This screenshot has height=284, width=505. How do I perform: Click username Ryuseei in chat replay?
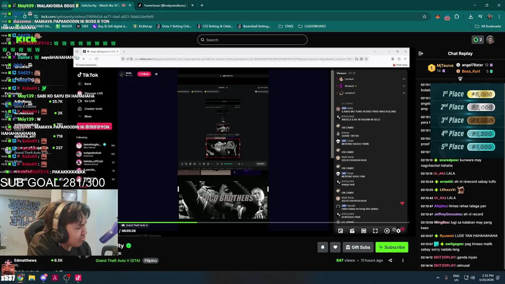tap(447, 236)
